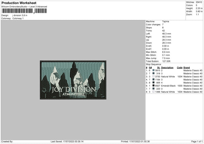204x144 pixels.
Task: Click 'Emerald Black' description in stop 6
Action: click(x=168, y=86)
